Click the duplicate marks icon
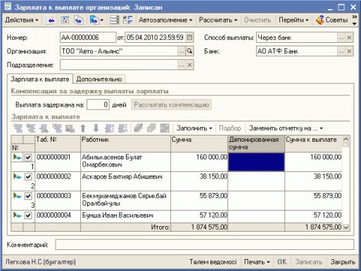The image size is (361, 271). coord(151,128)
